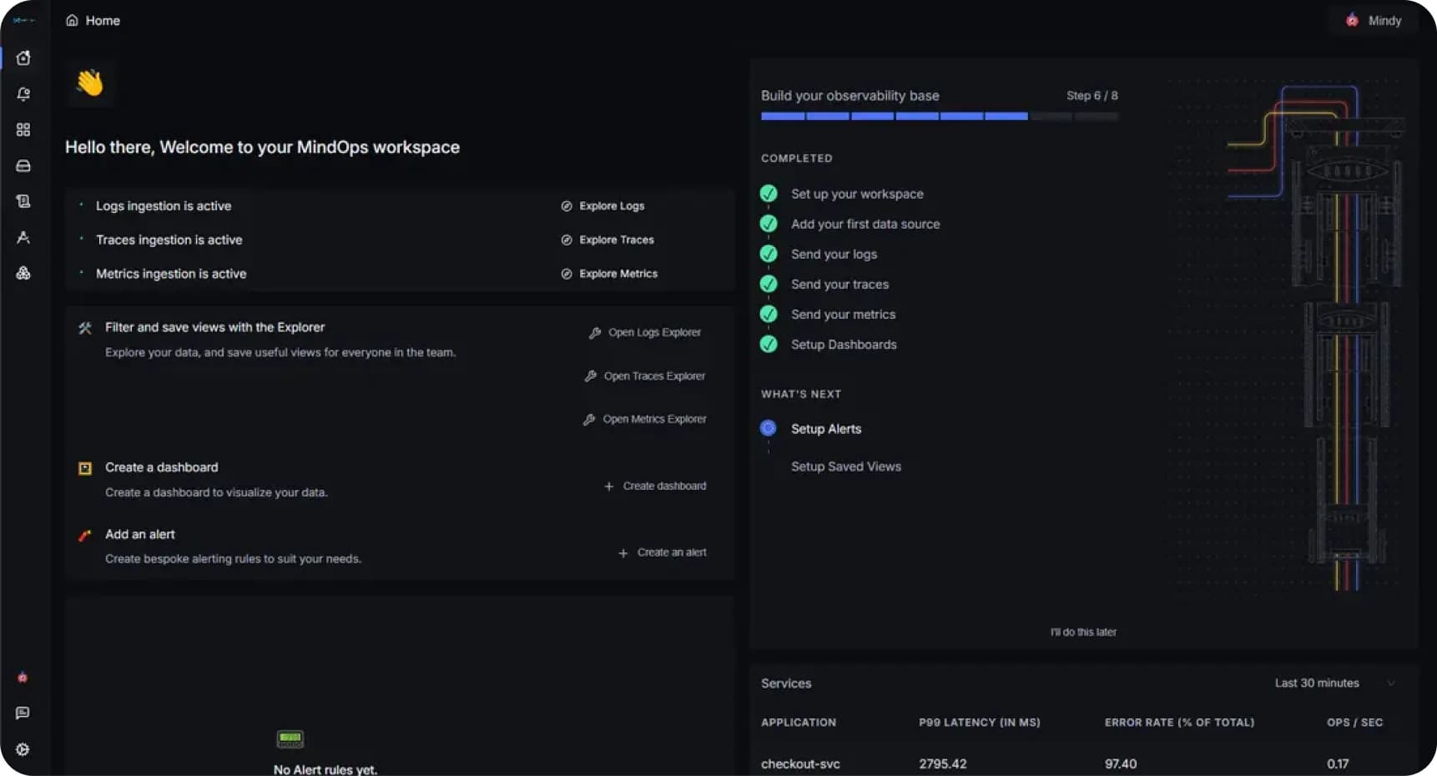Click the yellow dashboard icon beside Create a dashboard

point(85,468)
